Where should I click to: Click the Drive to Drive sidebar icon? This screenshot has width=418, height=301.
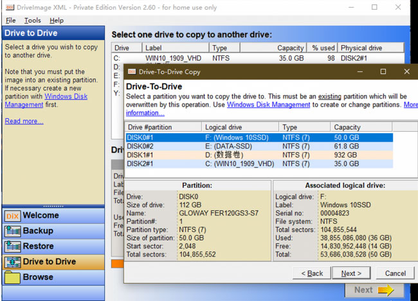(x=12, y=262)
